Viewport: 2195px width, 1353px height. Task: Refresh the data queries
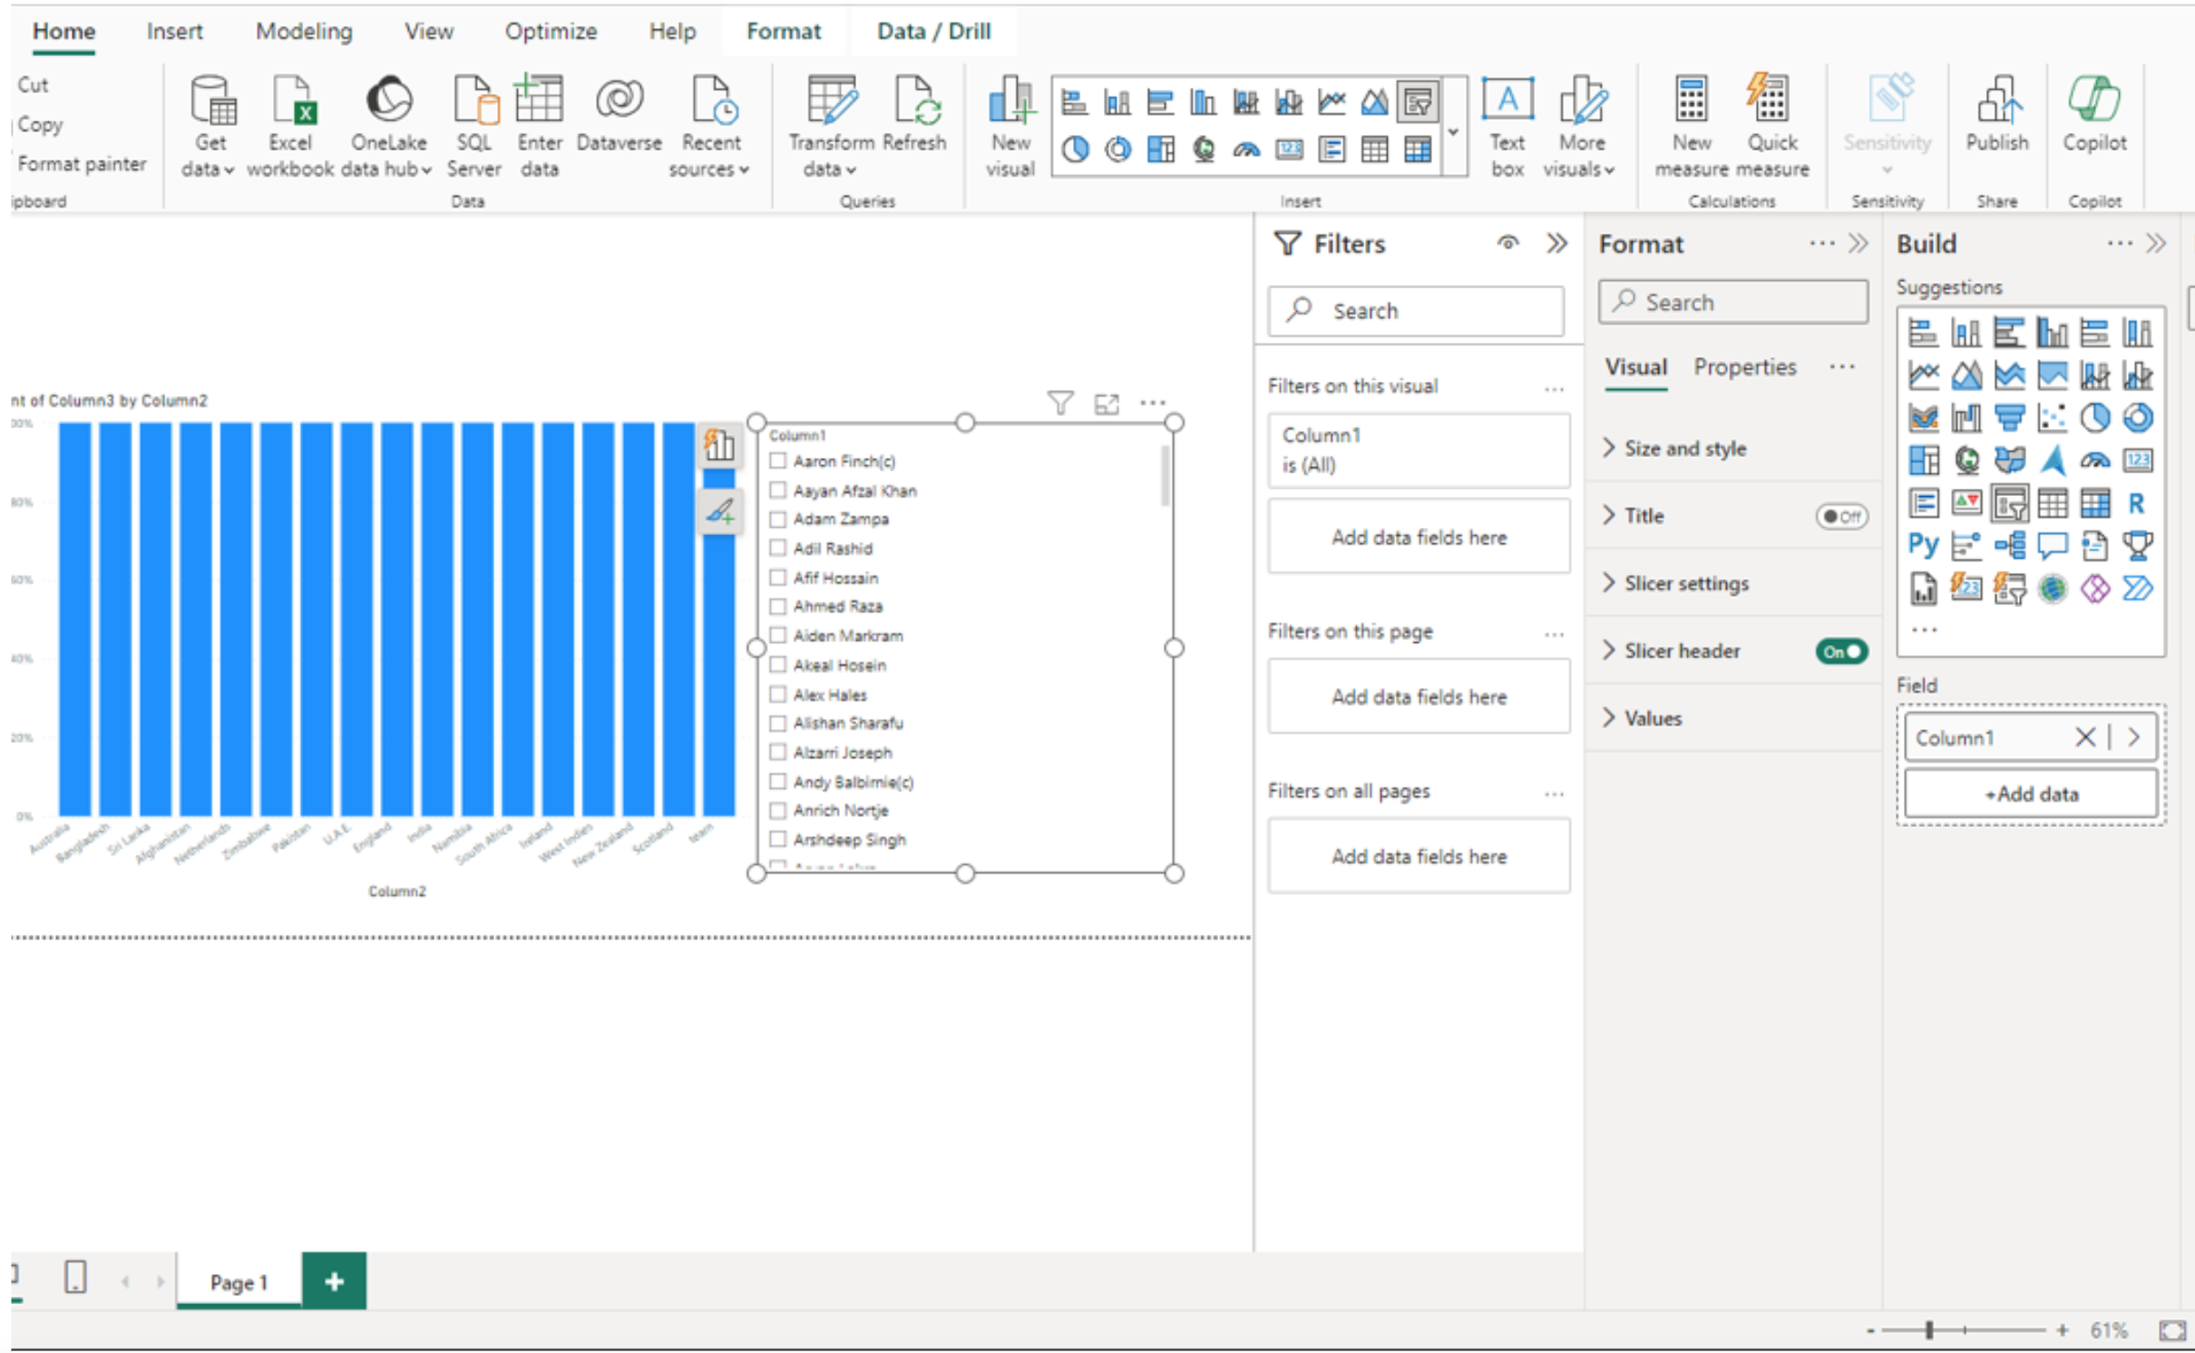pos(914,113)
